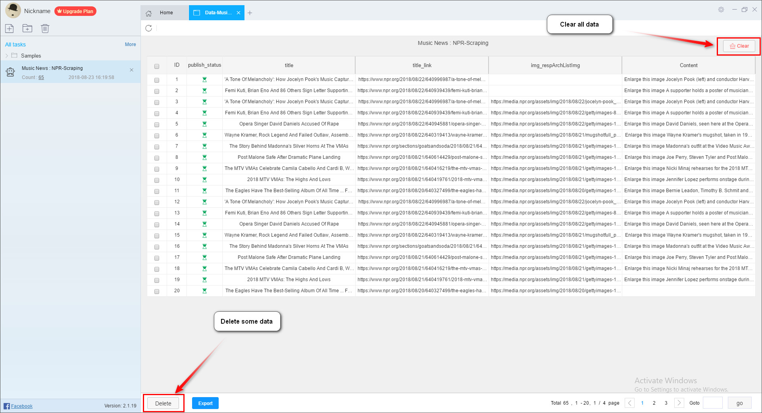Click publish status hourglass in row 5
The height and width of the screenshot is (413, 762).
click(x=204, y=124)
